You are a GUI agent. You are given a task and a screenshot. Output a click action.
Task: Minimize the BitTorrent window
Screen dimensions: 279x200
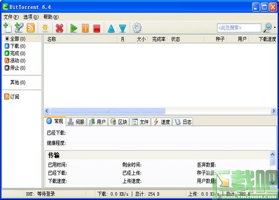256,7
